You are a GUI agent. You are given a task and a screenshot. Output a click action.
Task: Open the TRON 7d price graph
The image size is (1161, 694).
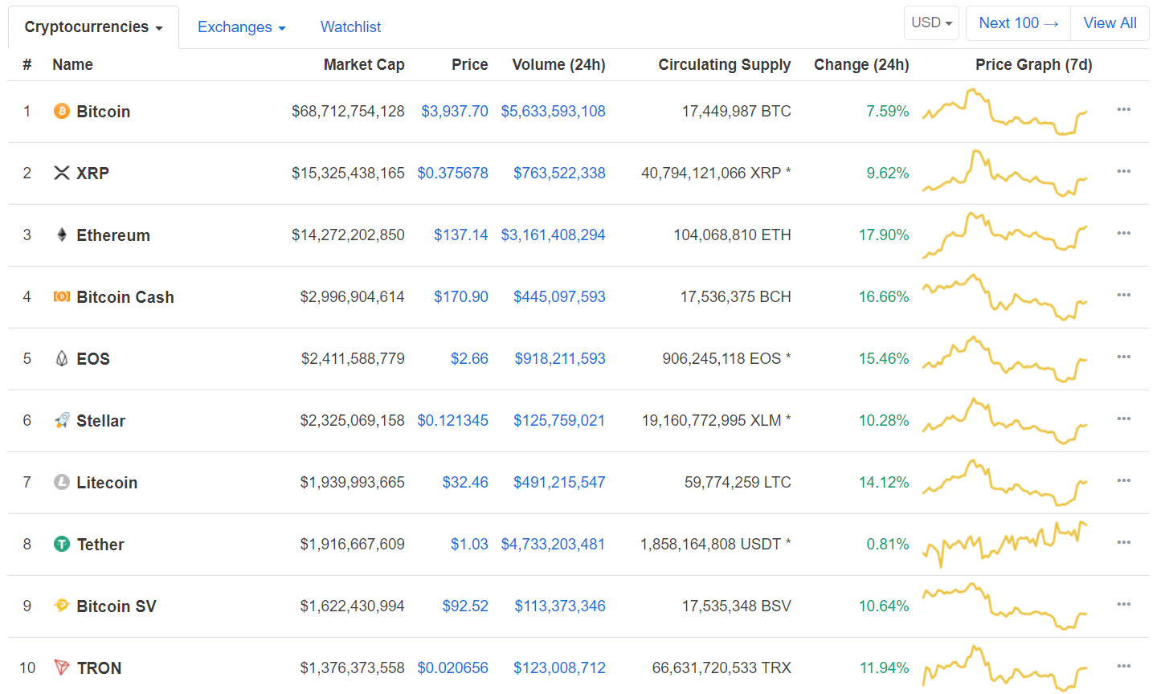(x=1004, y=668)
